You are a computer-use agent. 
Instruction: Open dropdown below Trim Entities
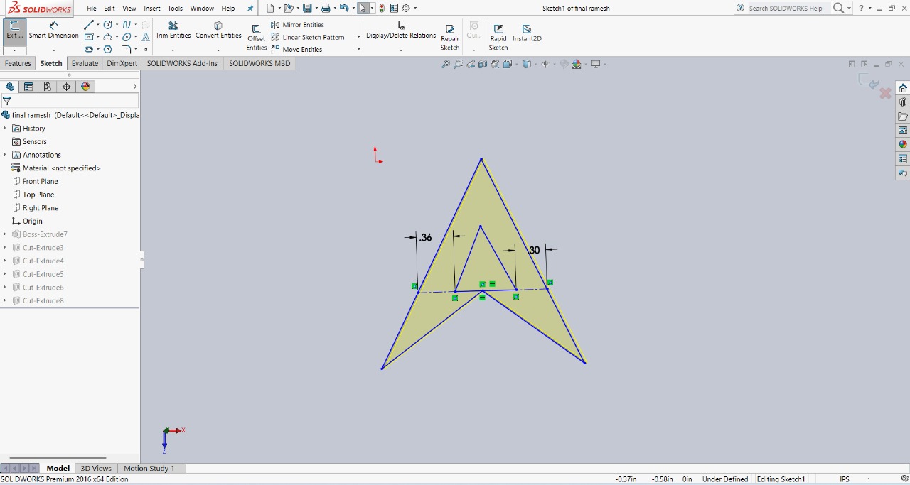tap(173, 50)
